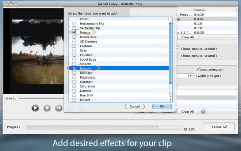Screen dimensions: 241x151
Task: Fast forward the video preview
Action: tap(59, 108)
